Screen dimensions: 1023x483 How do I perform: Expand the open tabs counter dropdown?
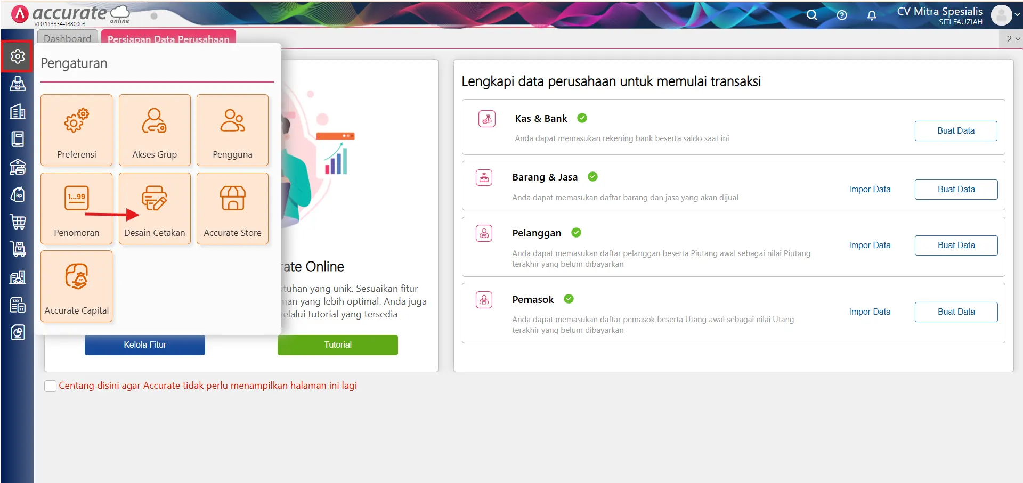point(1012,39)
